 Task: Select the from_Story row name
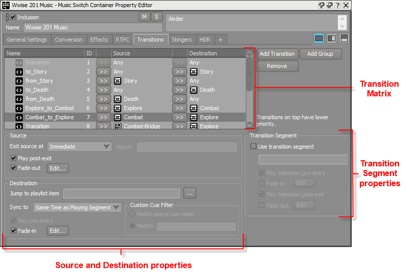pos(40,81)
